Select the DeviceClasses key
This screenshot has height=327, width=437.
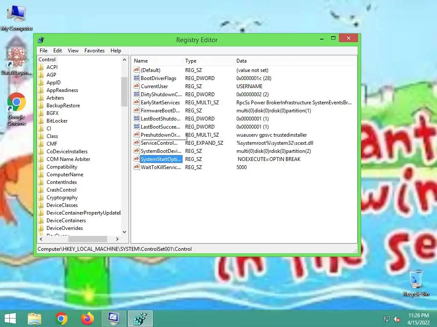point(62,205)
